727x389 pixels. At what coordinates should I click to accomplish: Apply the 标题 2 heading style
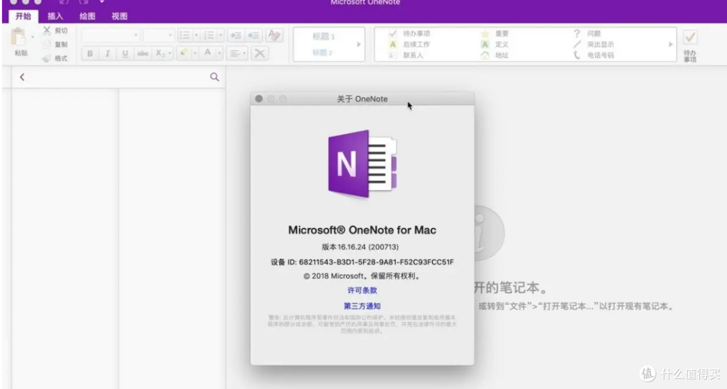click(x=322, y=52)
